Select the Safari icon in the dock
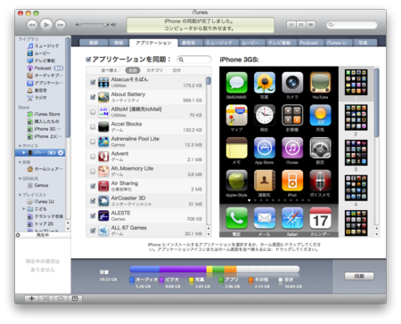The width and height of the screenshot is (401, 324). [x=292, y=218]
